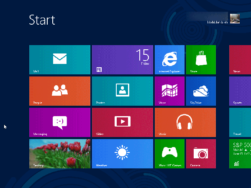Screen dimensions: 251x188
Task: Open the Finance tile showing S&P 500
Action: click(x=240, y=154)
